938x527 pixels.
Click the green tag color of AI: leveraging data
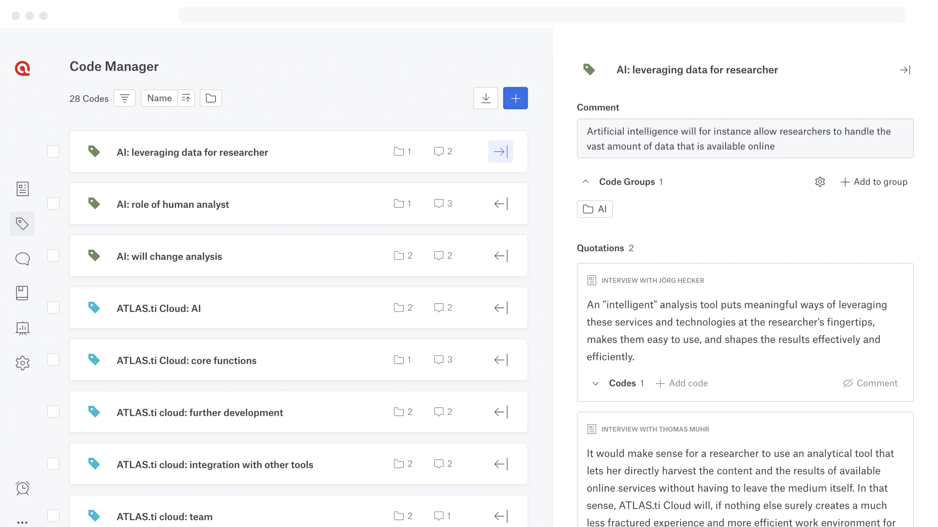point(94,151)
